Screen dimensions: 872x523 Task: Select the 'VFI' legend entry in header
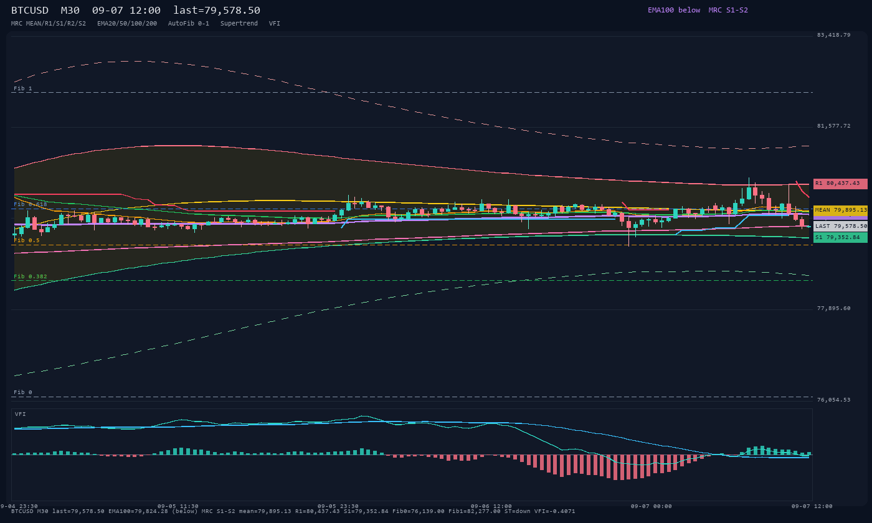(x=275, y=23)
